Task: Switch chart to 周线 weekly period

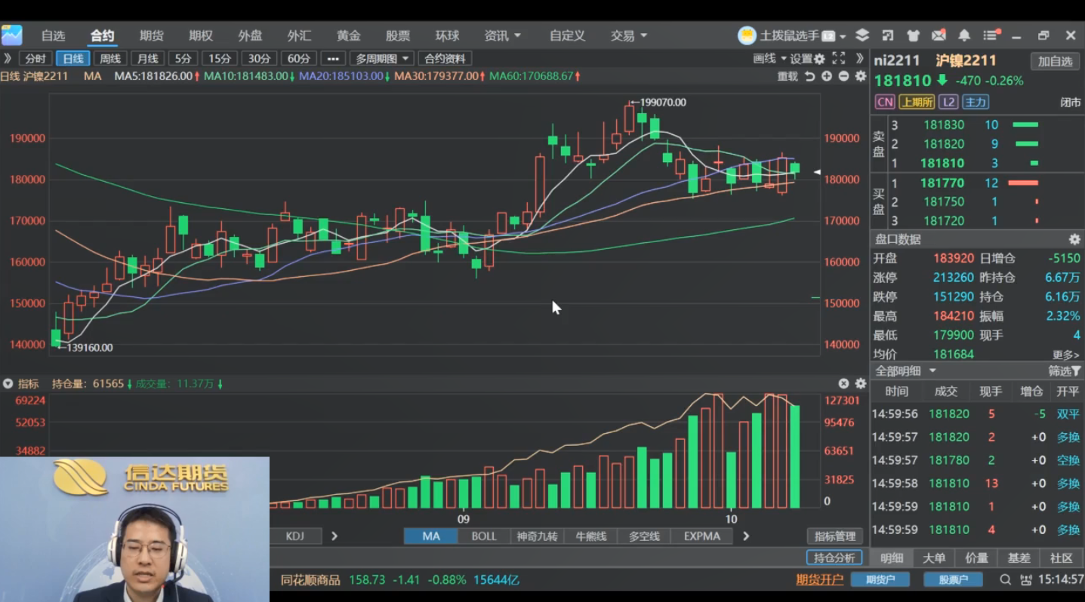Action: [x=110, y=59]
